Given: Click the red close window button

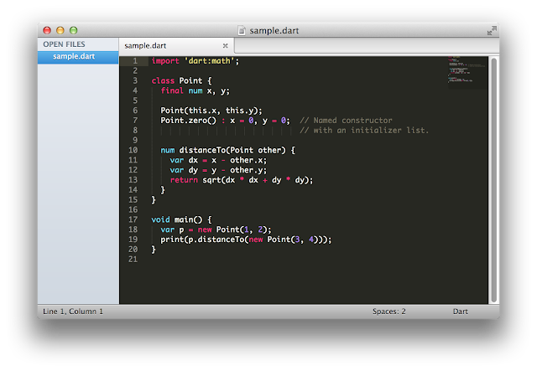Looking at the screenshot, I should click(x=47, y=30).
